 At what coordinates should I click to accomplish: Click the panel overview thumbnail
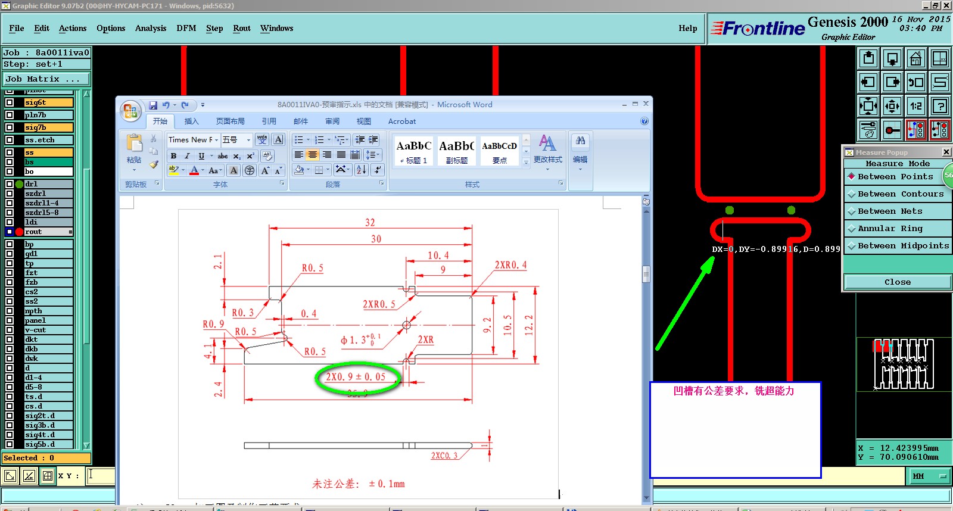point(904,364)
